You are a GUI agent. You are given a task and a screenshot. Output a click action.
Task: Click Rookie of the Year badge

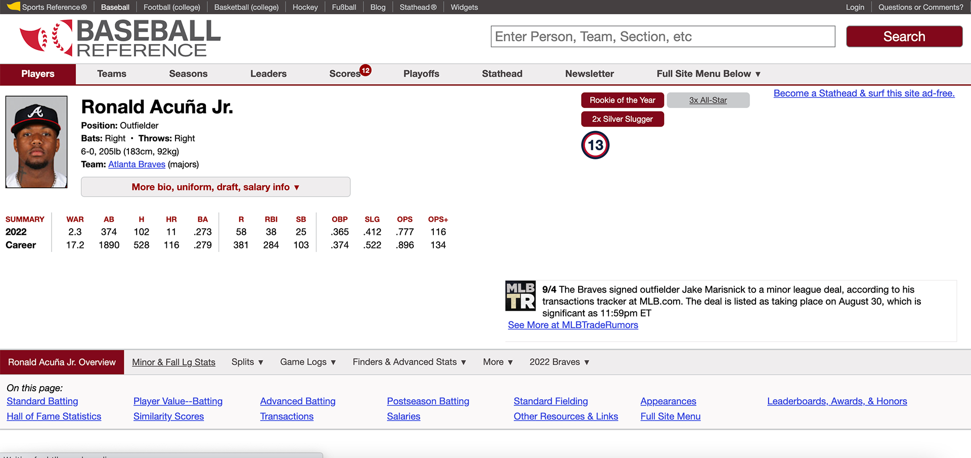623,100
